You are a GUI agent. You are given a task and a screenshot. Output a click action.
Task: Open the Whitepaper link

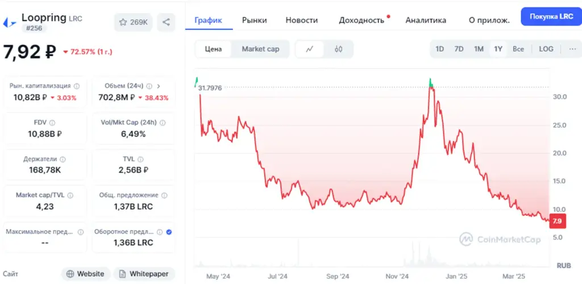pyautogui.click(x=144, y=274)
